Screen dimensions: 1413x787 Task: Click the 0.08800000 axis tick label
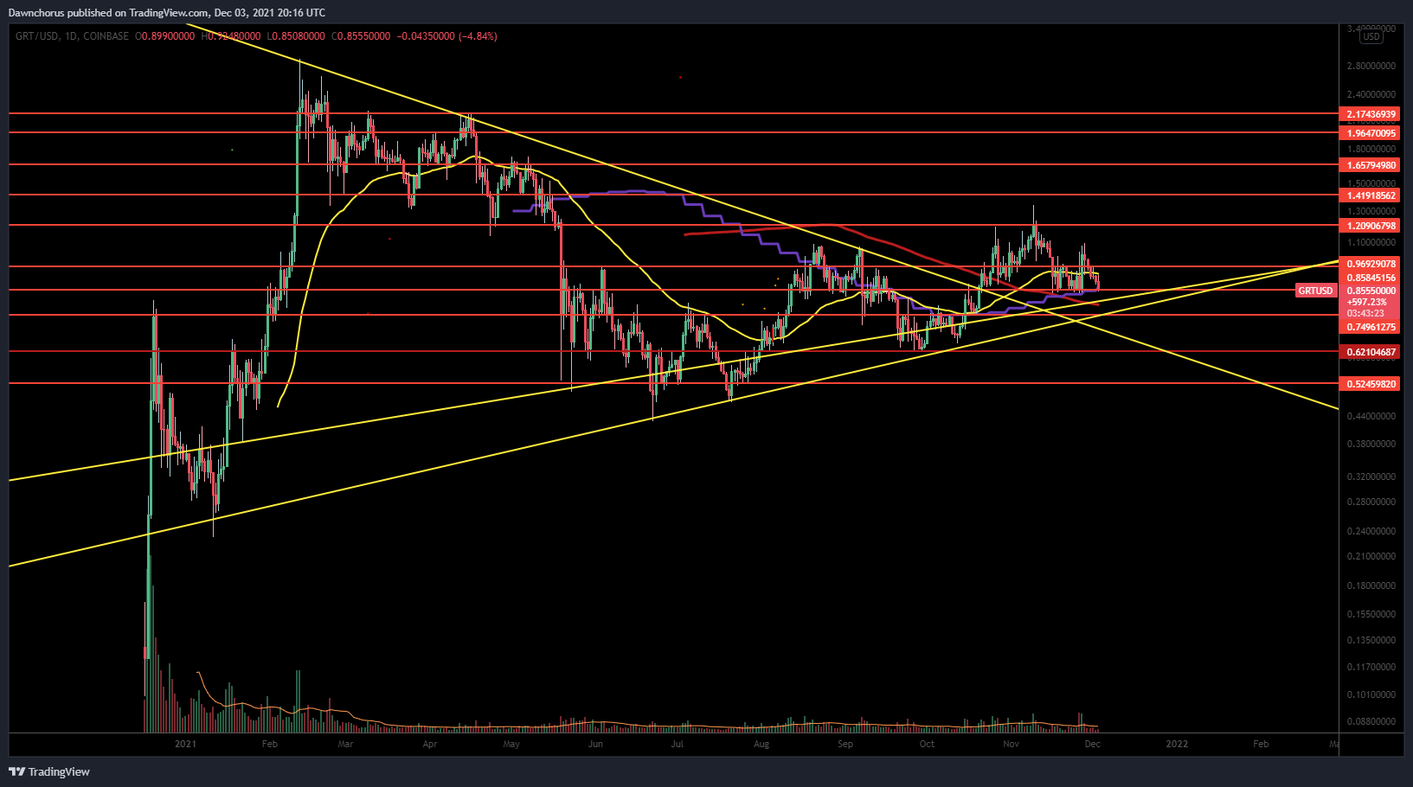pyautogui.click(x=1371, y=721)
